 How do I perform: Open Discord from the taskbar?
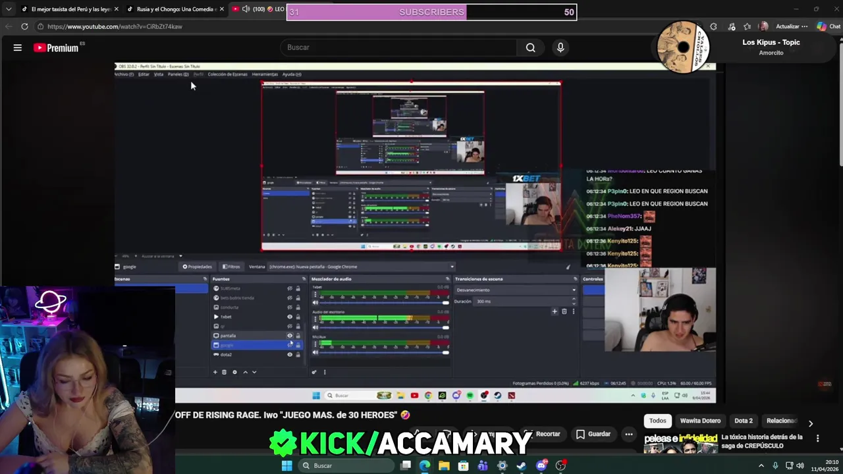point(541,465)
